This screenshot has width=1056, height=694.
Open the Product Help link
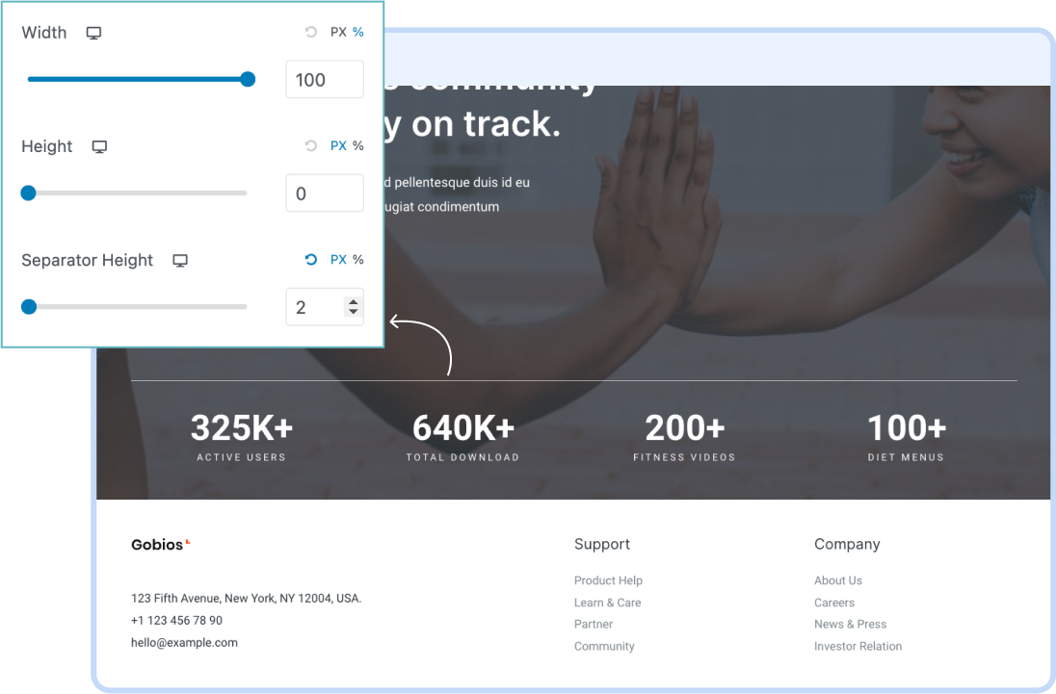coord(608,580)
